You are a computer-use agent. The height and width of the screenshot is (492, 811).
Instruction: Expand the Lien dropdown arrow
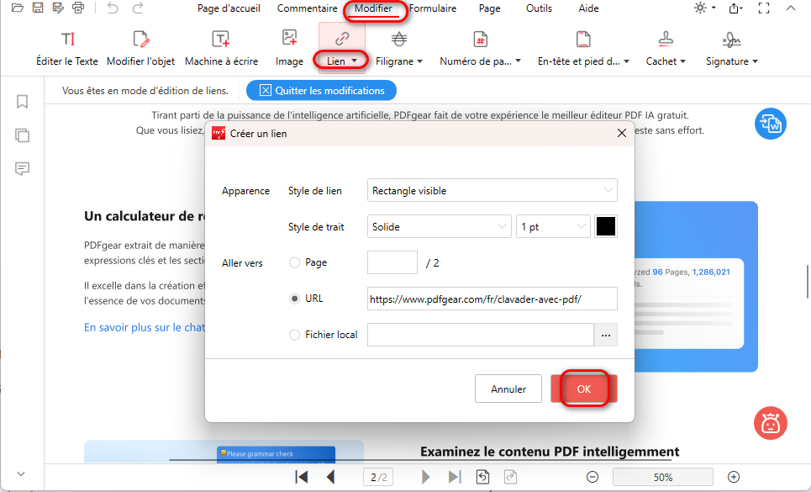click(x=355, y=61)
